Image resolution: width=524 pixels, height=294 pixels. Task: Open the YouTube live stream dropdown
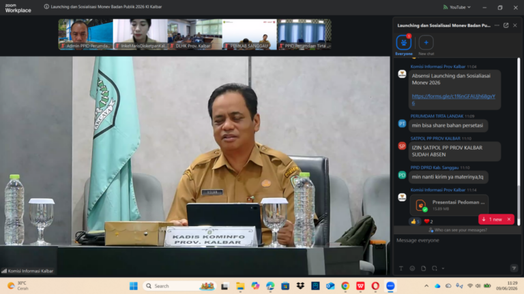pyautogui.click(x=457, y=7)
